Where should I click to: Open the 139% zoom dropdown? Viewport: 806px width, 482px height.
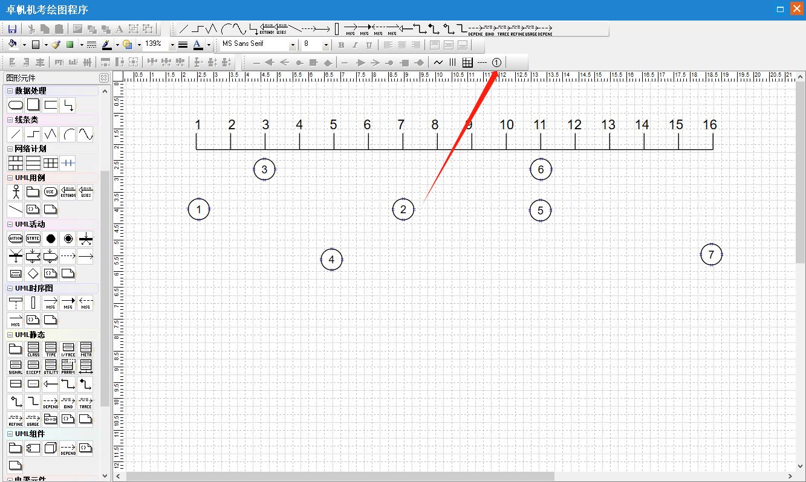point(172,45)
